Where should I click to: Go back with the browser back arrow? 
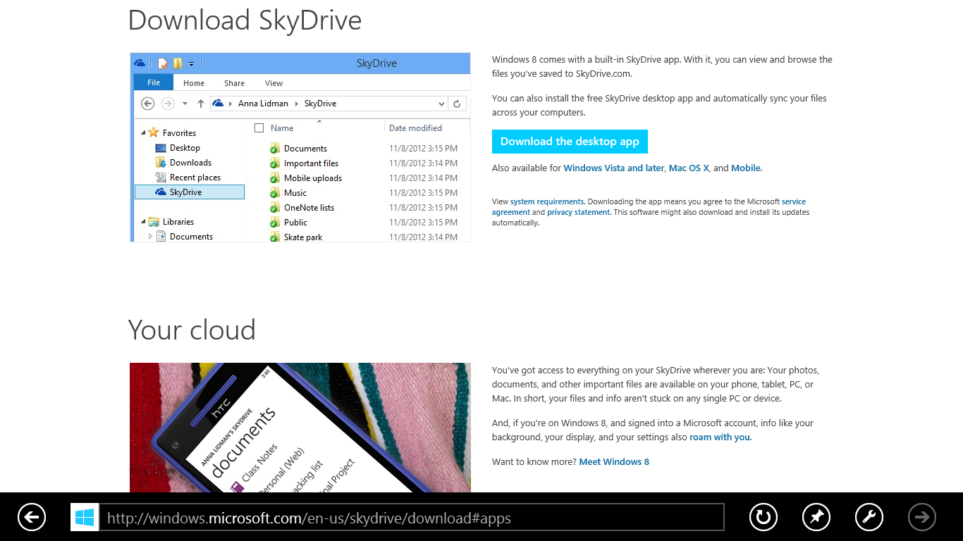(x=32, y=517)
